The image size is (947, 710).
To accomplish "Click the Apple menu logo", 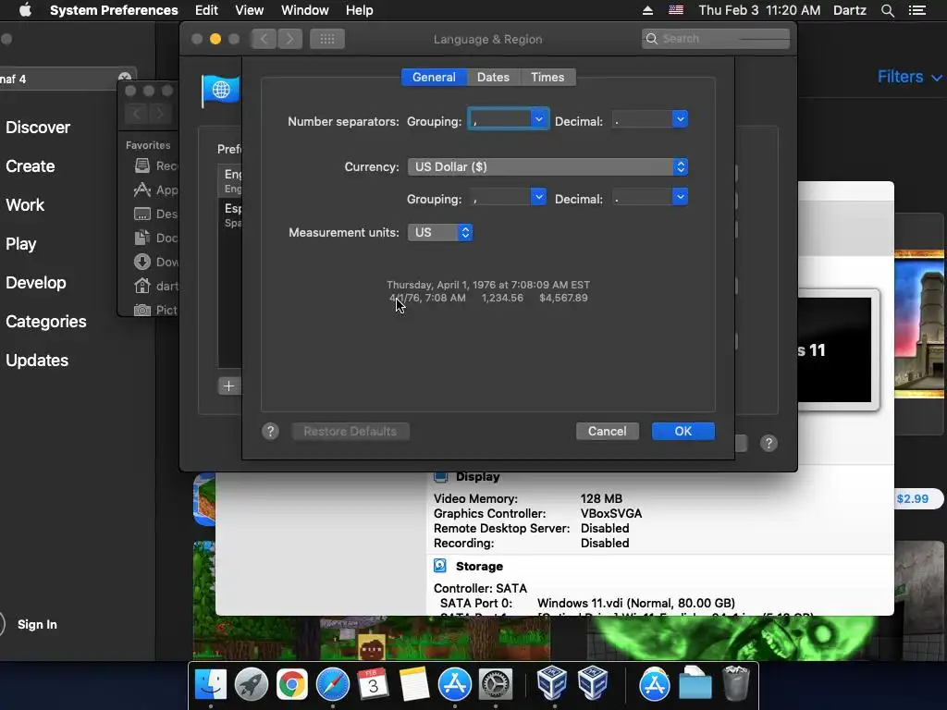I will [x=25, y=10].
